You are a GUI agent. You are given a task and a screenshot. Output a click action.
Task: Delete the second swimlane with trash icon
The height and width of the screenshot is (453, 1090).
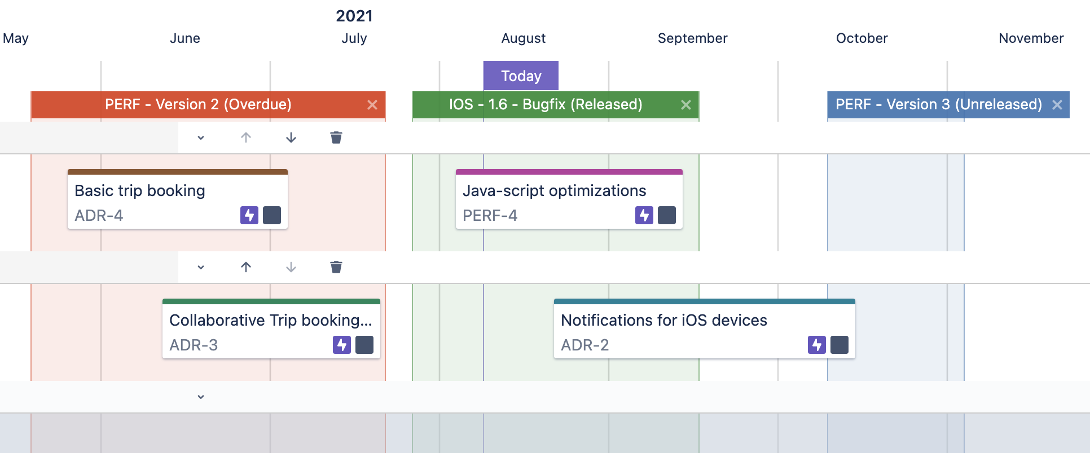[x=336, y=267]
